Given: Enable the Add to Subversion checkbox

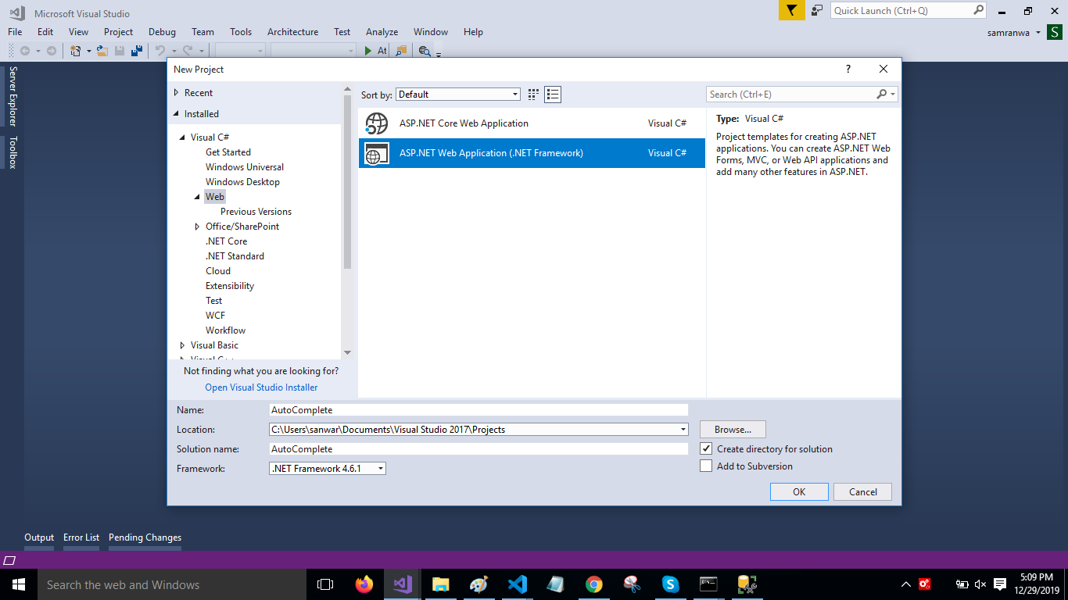Looking at the screenshot, I should point(706,466).
